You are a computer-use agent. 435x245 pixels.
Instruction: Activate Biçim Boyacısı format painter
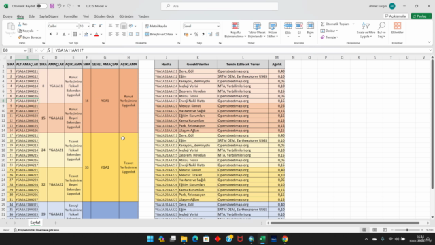point(29,37)
